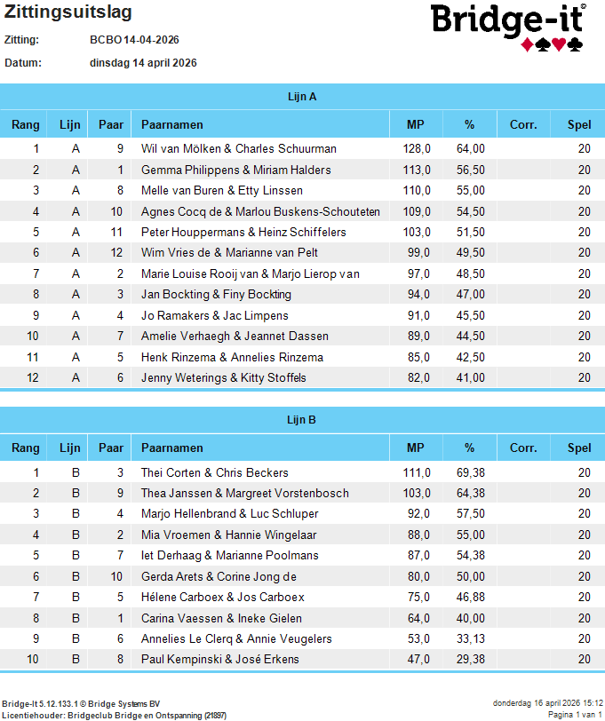The image size is (605, 721).
Task: Select row Paul Kempinski & José Erkens
Action: 302,659
